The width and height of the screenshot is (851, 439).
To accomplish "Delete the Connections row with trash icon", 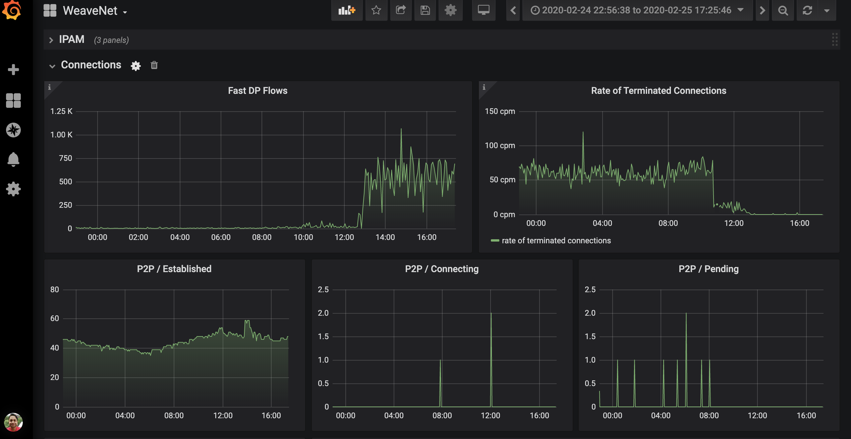I will click(x=154, y=65).
